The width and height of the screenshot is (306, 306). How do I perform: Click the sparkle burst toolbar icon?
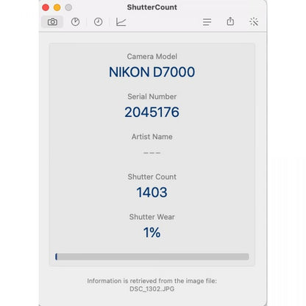254,22
